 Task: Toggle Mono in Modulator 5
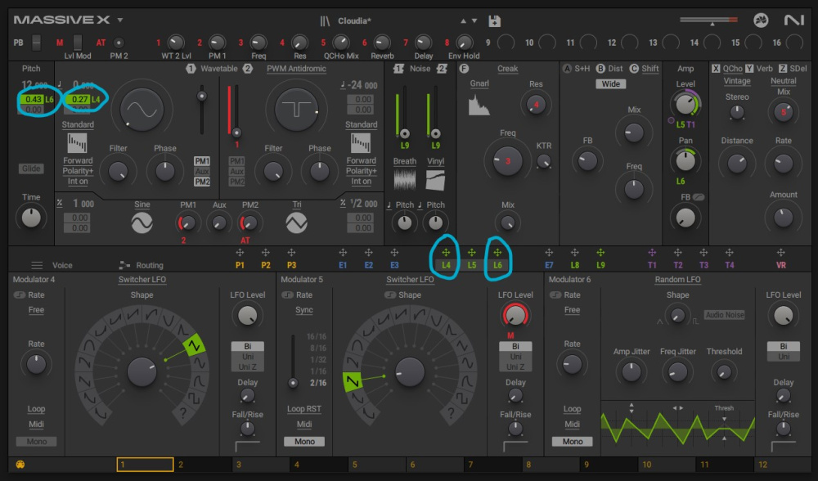click(x=304, y=442)
